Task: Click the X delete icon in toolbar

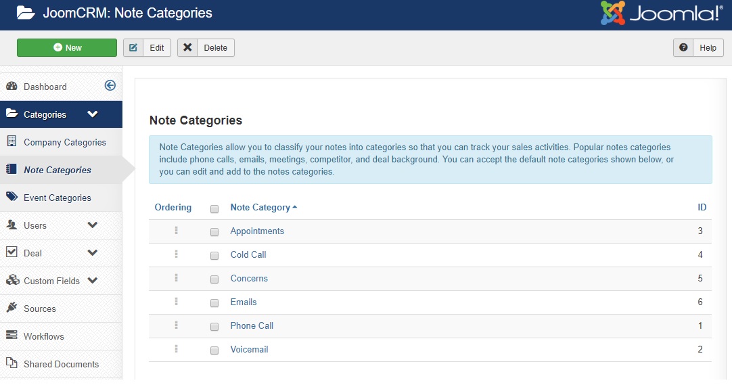Action: point(187,47)
